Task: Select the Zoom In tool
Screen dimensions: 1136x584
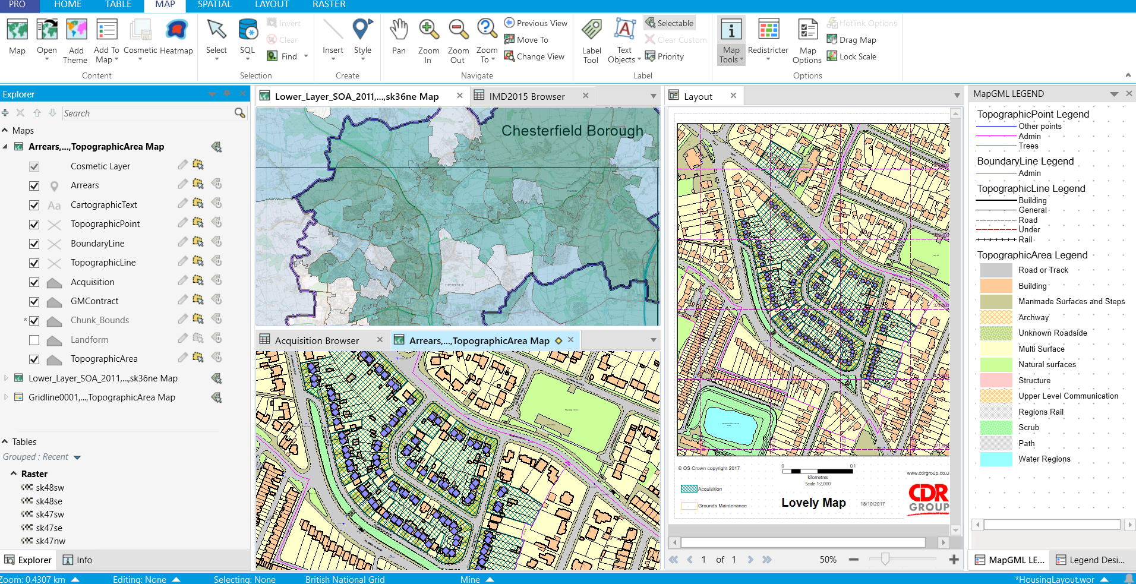Action: [x=428, y=41]
